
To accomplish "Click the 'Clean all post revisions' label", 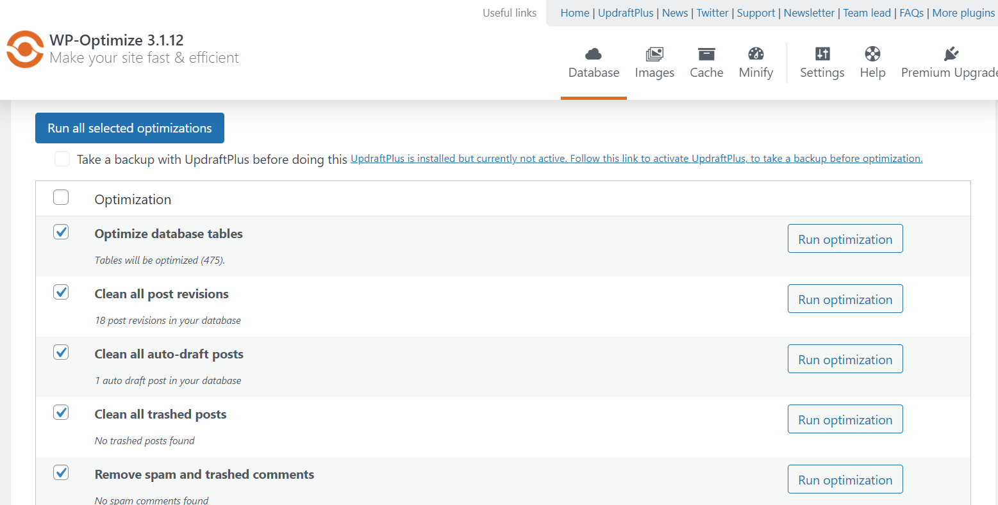I will coord(162,294).
